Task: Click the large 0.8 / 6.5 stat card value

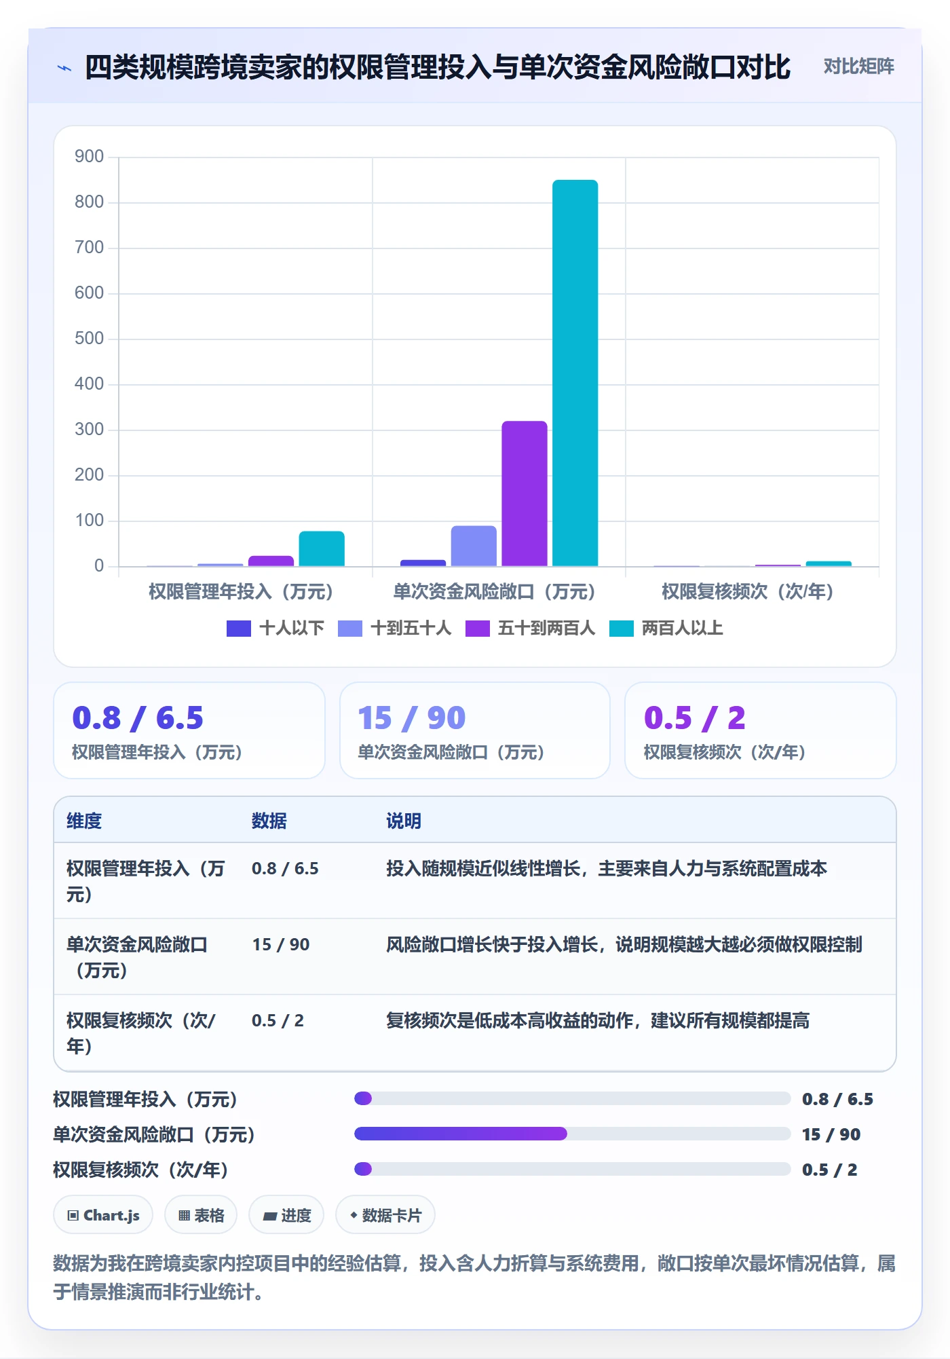Action: 138,718
